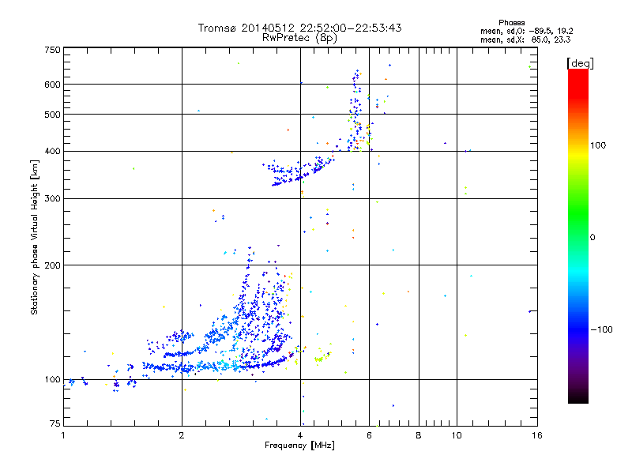
Task: Click the 'mean, sd,X: 85.0, 23.3' line
Action: pyautogui.click(x=525, y=39)
